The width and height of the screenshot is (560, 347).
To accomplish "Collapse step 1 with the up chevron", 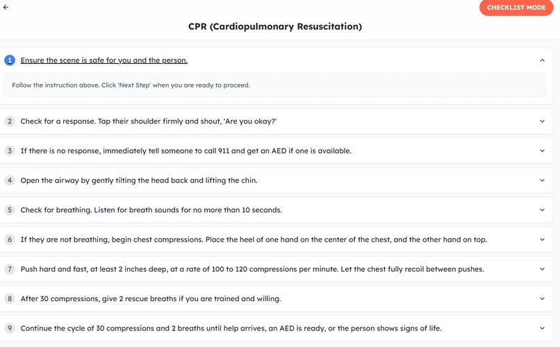I will click(x=542, y=60).
